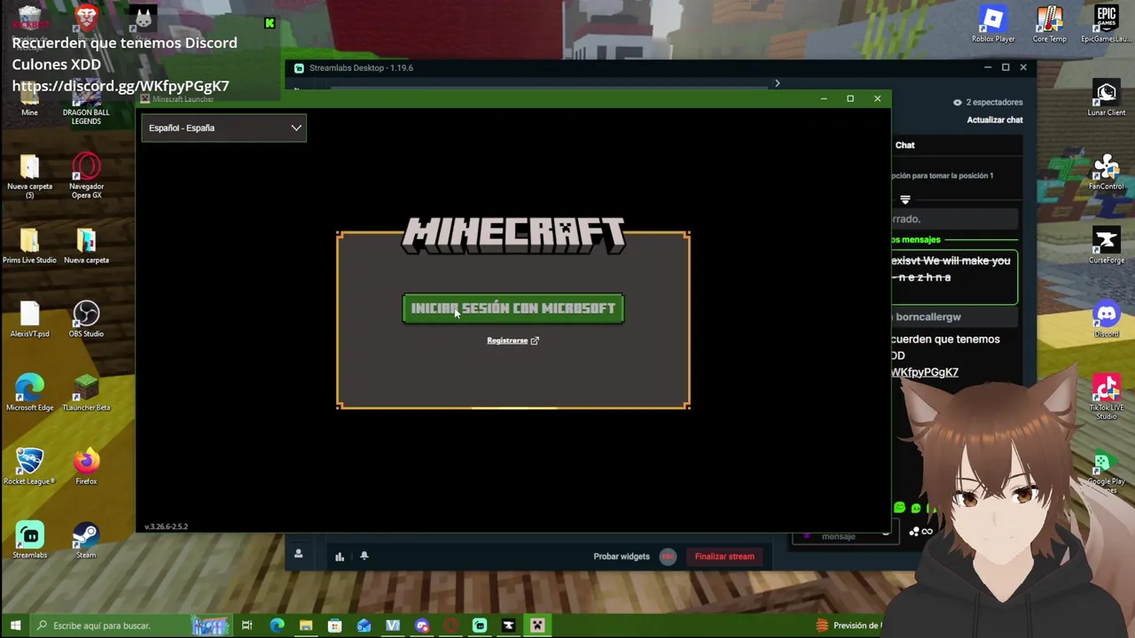Switch to Minecraft Launcher taskbar icon

[x=537, y=626]
